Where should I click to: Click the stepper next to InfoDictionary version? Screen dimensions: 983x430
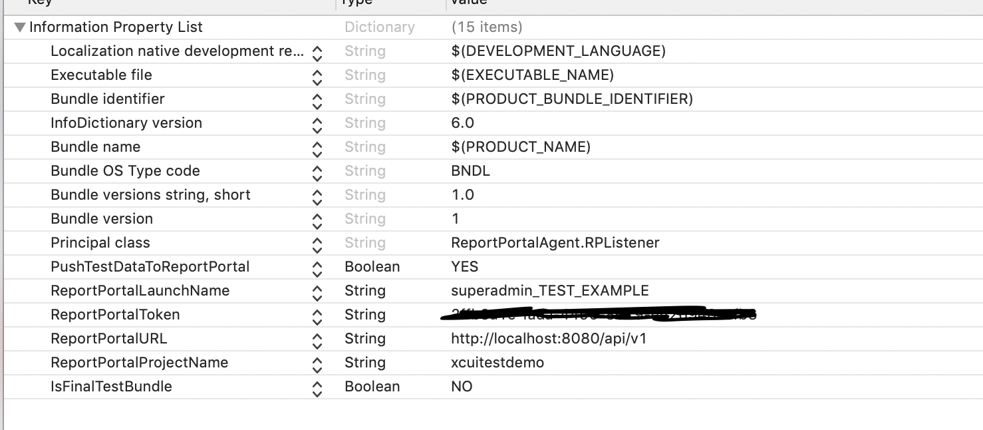click(318, 122)
